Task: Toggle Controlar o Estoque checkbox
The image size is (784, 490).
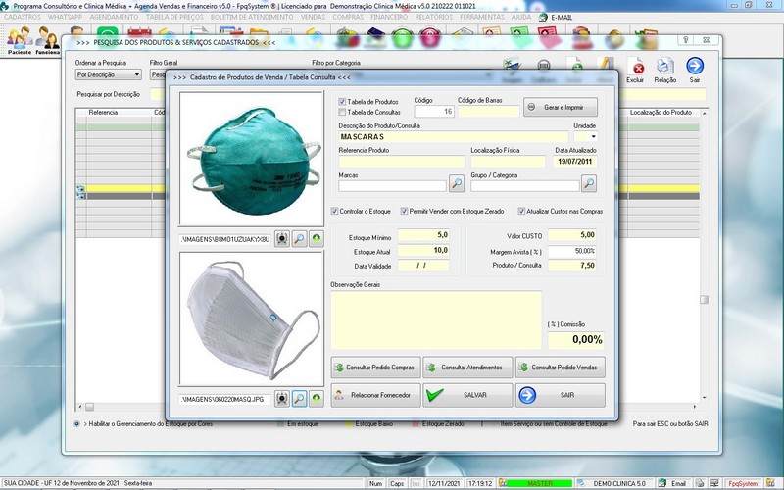Action: 334,211
